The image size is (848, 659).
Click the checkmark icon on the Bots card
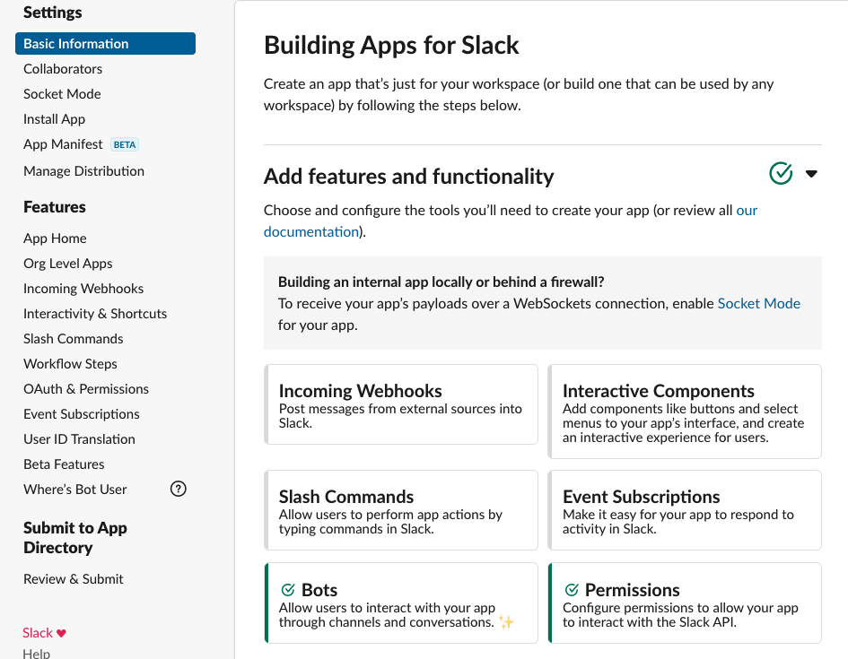coord(288,590)
